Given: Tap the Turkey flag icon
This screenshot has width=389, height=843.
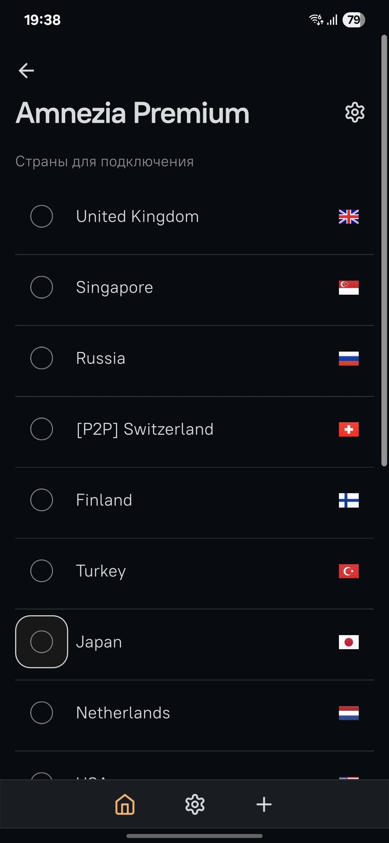Looking at the screenshot, I should click(349, 571).
